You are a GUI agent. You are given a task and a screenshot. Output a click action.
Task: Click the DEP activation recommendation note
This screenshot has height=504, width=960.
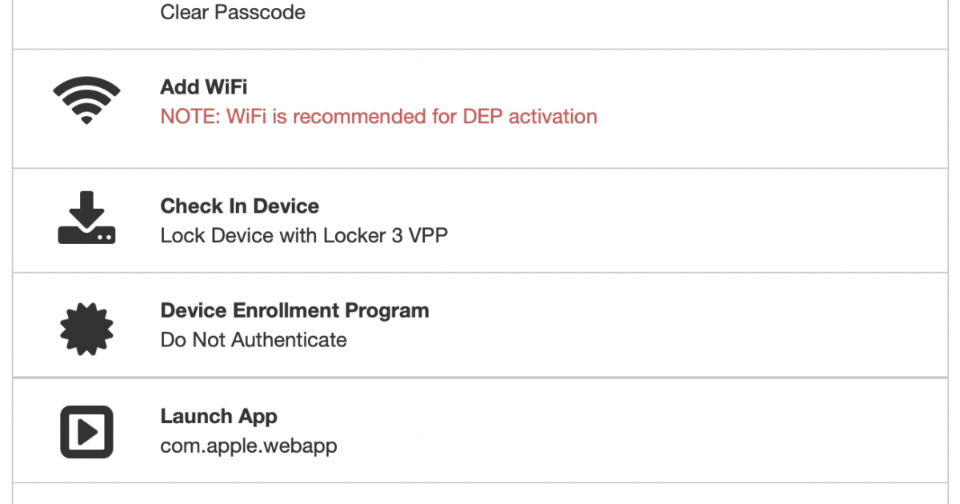[378, 117]
